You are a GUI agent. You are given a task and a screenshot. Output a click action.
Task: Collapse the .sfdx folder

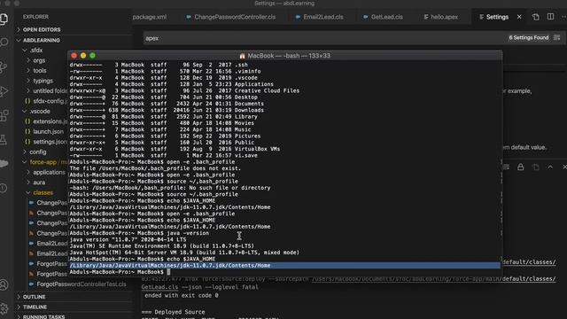36,51
